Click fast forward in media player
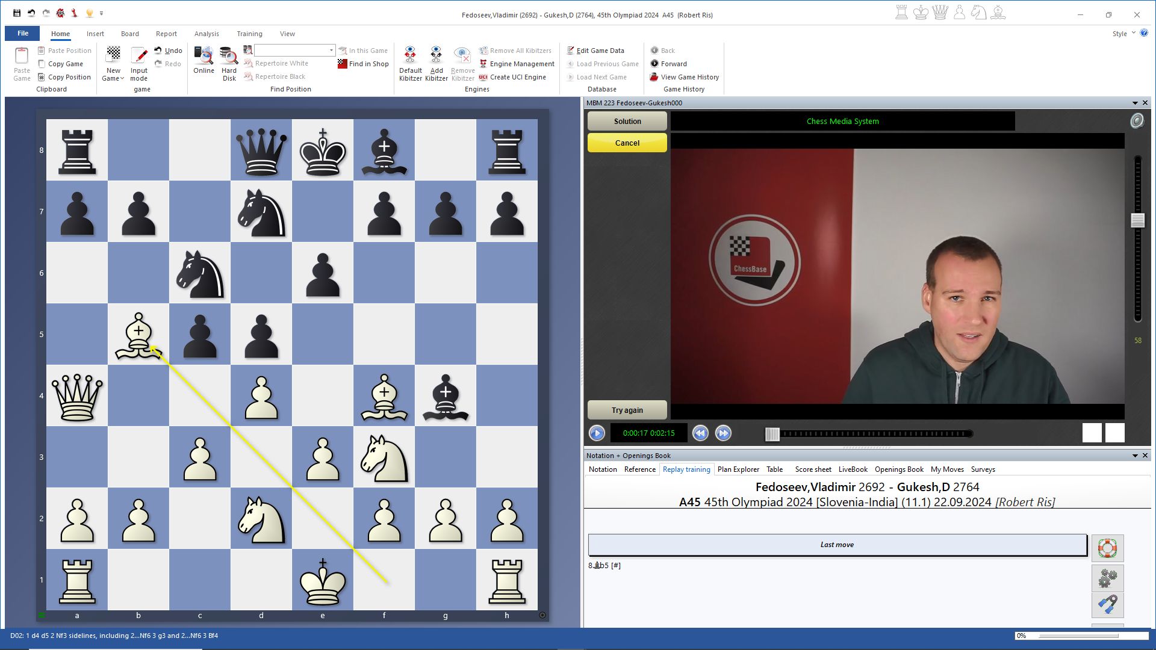The height and width of the screenshot is (650, 1156). click(x=723, y=433)
